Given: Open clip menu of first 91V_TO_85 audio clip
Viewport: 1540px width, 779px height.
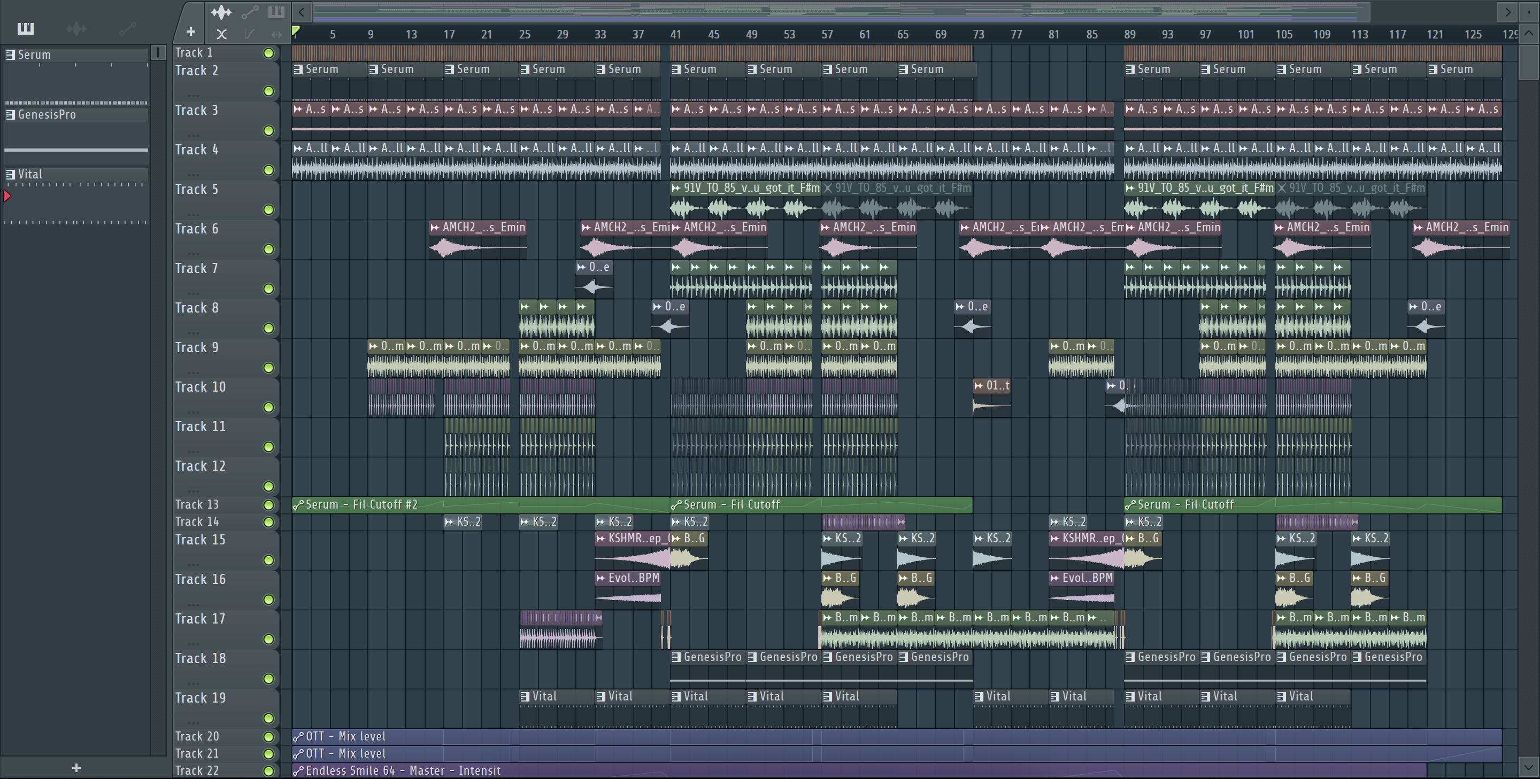Looking at the screenshot, I should (676, 188).
